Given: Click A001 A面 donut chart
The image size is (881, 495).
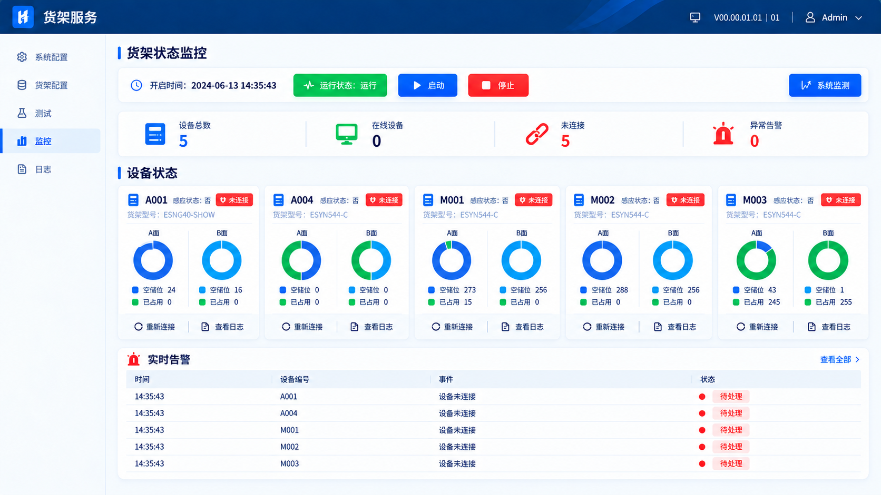Looking at the screenshot, I should tap(153, 260).
